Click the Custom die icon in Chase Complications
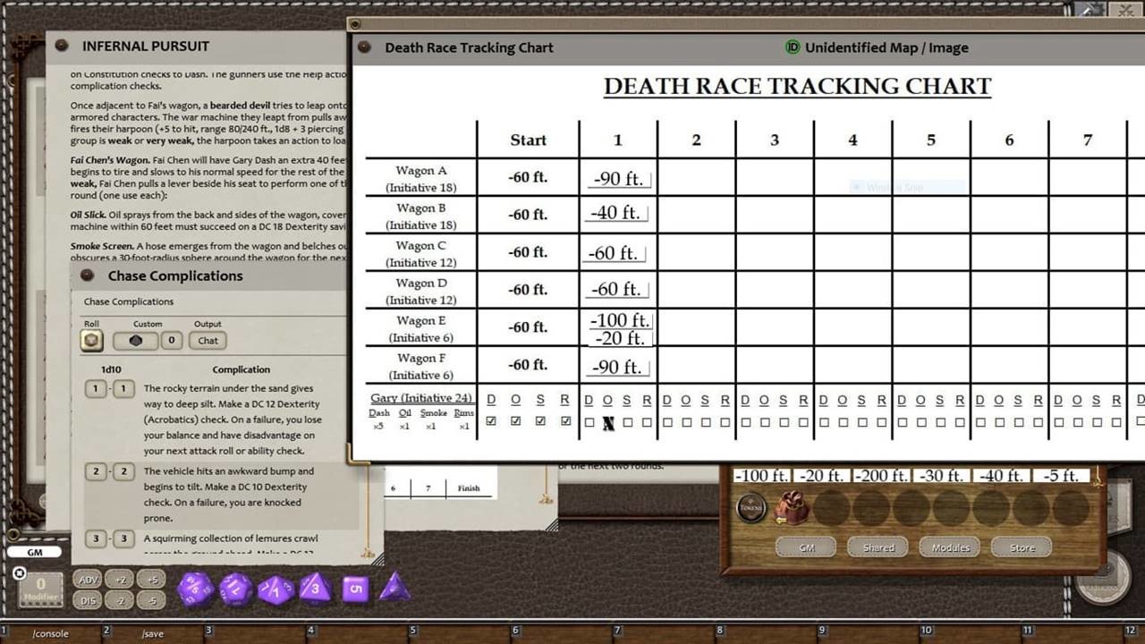 point(136,340)
